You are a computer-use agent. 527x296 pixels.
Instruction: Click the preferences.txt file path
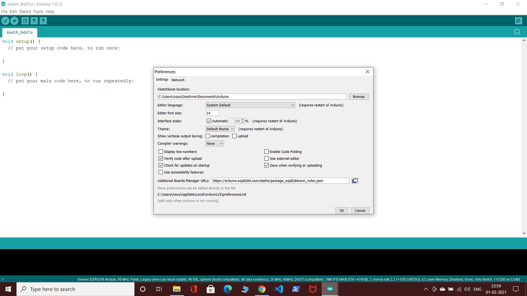[x=202, y=195]
